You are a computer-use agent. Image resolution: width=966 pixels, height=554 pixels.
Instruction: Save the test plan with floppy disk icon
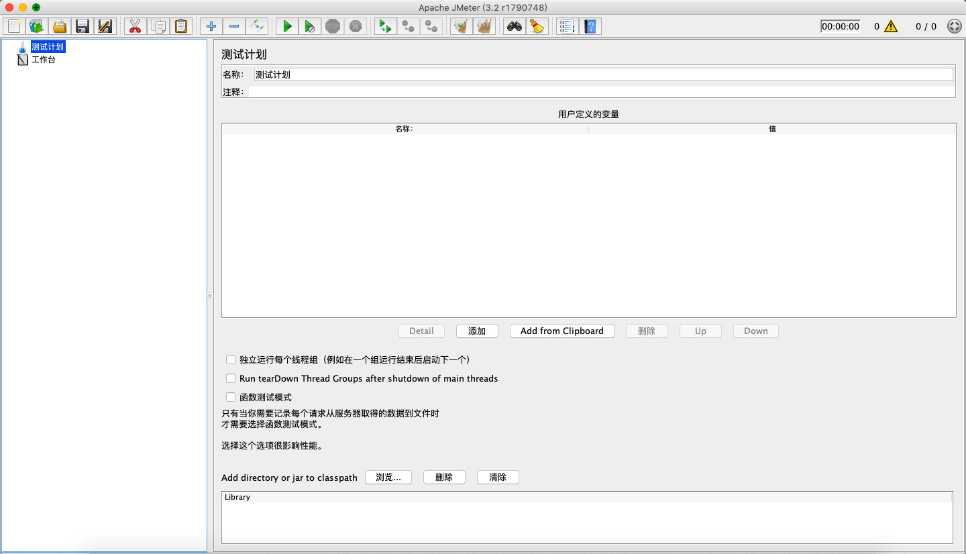click(x=83, y=26)
